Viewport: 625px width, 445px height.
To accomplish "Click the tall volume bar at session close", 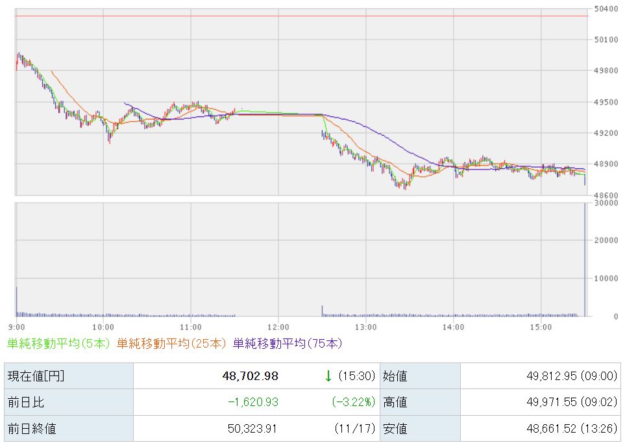I will [585, 260].
